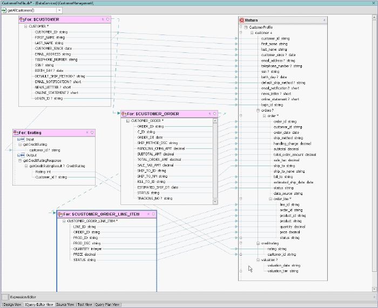Select LOGIN_ID element in $CUSTOMER
Screen dimensions: 378x308
[49, 99]
